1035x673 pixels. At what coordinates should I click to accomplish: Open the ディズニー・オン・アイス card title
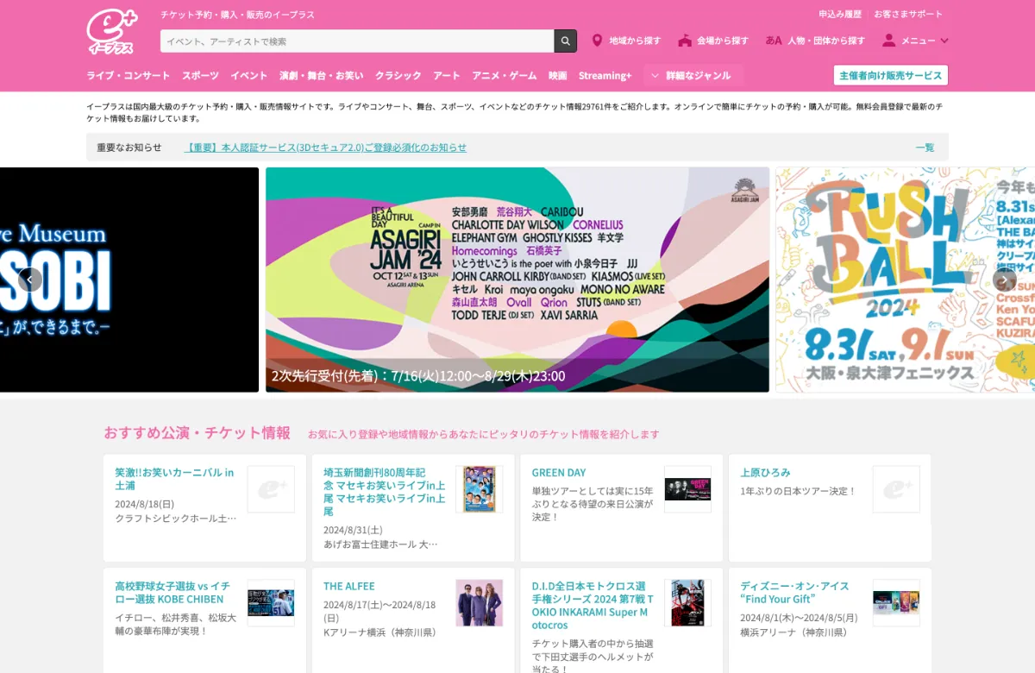pos(794,592)
